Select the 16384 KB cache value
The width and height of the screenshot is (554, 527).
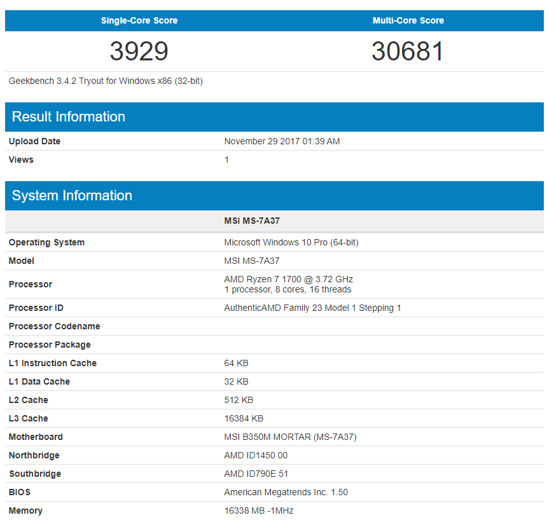pyautogui.click(x=244, y=418)
